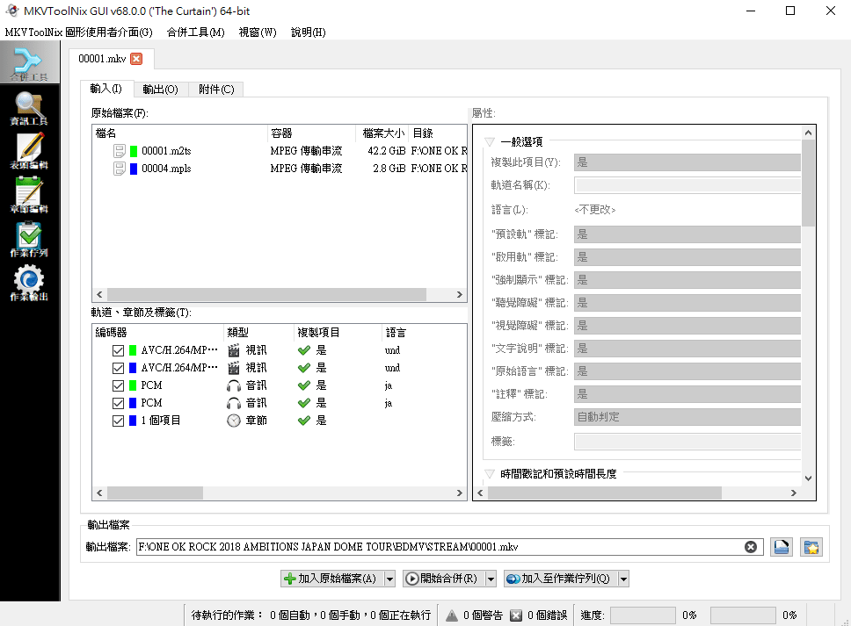Image resolution: width=851 pixels, height=626 pixels.
Task: Click file icon beside 00004.mpls
Action: 120,169
